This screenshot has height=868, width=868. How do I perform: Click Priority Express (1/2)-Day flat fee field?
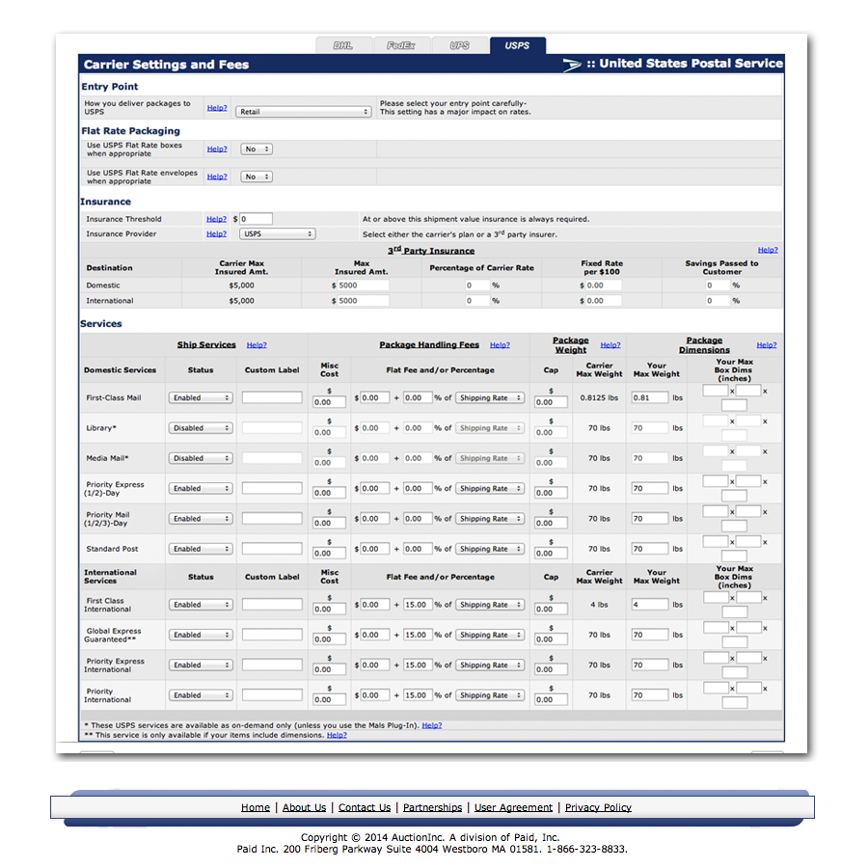coord(375,489)
